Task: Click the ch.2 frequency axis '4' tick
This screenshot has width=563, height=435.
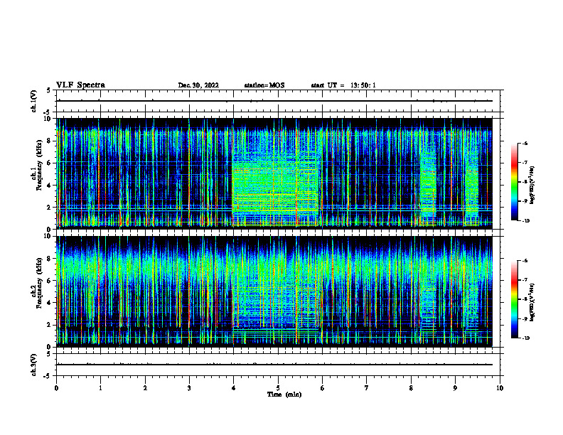Action: 49,303
